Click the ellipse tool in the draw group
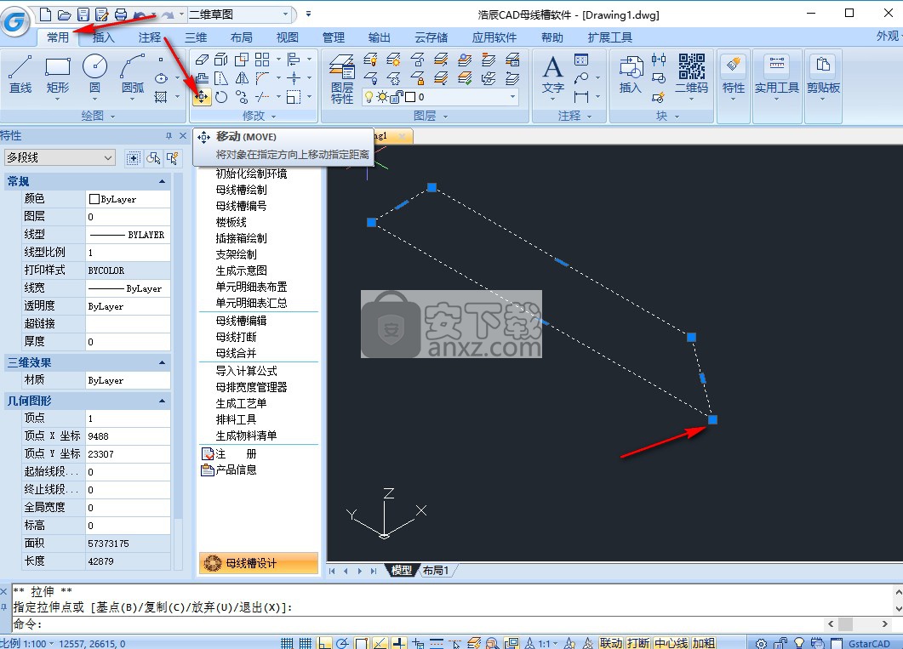This screenshot has height=649, width=903. tap(161, 78)
